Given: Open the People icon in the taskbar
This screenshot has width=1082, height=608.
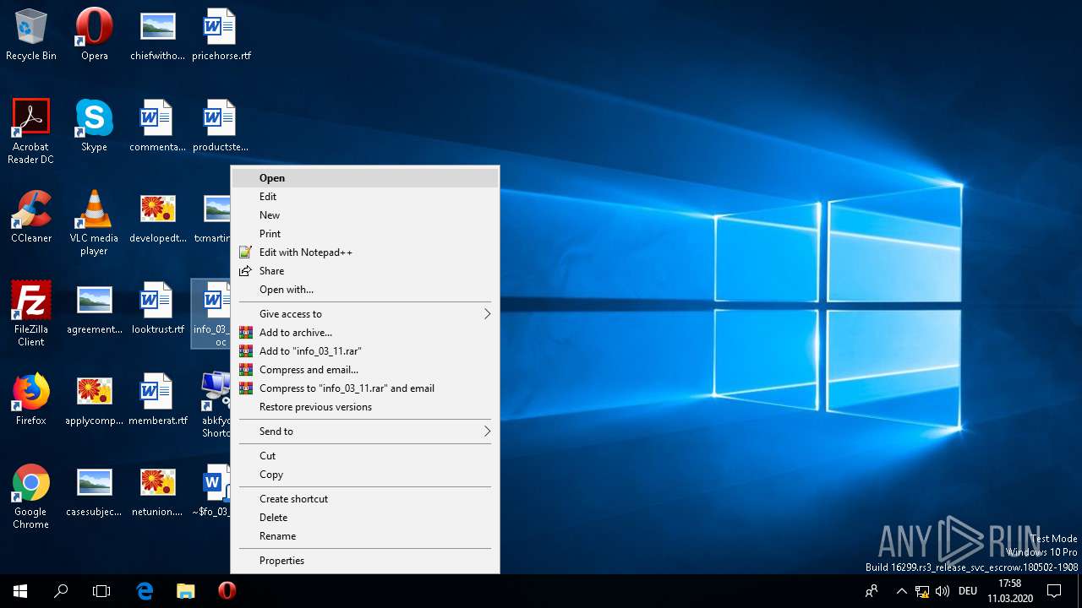Looking at the screenshot, I should 872,591.
